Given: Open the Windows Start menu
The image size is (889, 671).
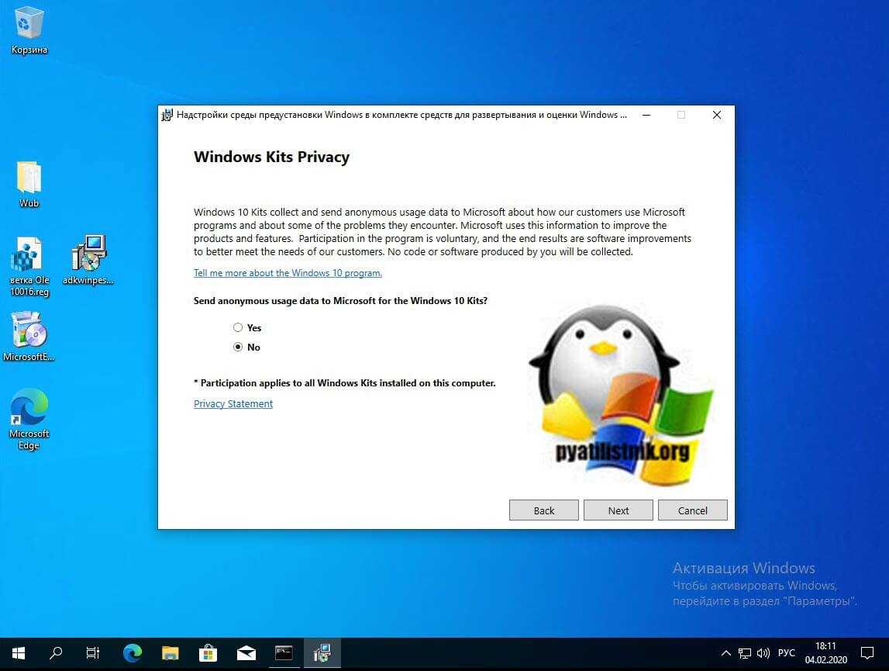Looking at the screenshot, I should tap(18, 653).
